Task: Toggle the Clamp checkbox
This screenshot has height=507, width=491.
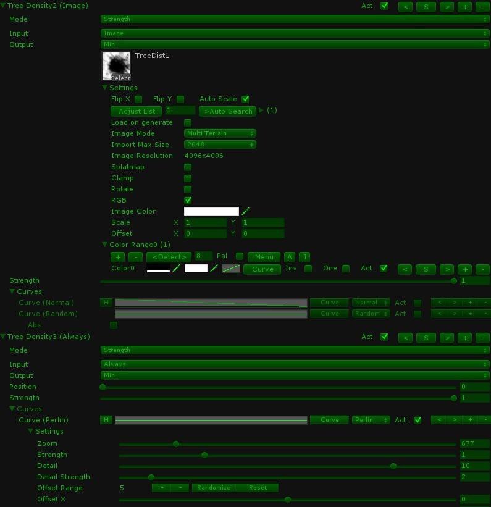Action: [x=188, y=178]
